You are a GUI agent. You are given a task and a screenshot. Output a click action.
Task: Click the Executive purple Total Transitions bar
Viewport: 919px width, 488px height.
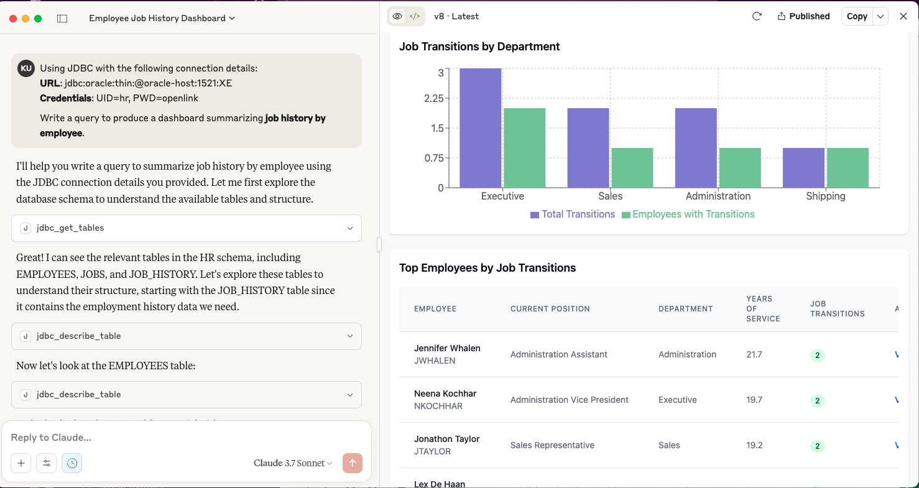(x=481, y=128)
